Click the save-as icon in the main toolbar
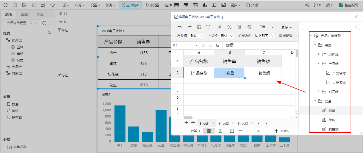The image size is (363, 153). [24, 5]
